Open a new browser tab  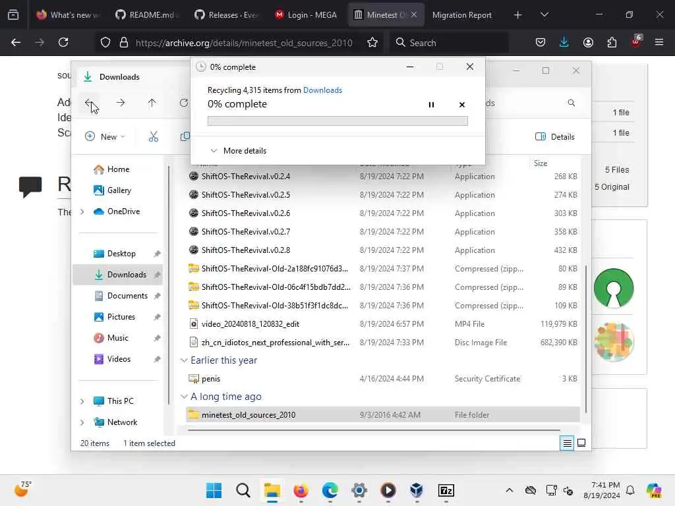517,15
